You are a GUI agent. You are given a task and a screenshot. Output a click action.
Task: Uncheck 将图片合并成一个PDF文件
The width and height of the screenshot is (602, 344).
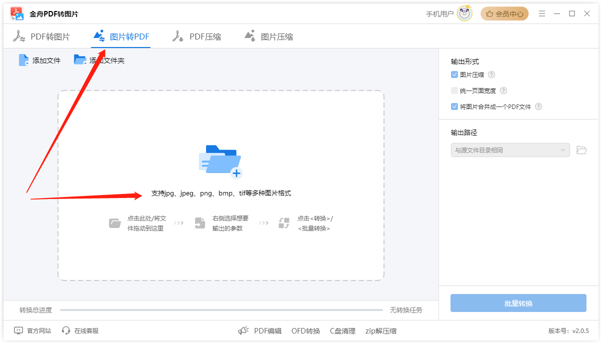point(454,106)
